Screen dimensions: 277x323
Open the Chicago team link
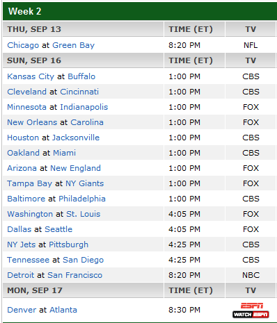pos(23,45)
